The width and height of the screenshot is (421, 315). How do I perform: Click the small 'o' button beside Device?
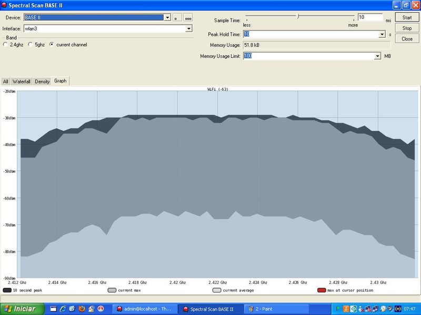coord(177,18)
